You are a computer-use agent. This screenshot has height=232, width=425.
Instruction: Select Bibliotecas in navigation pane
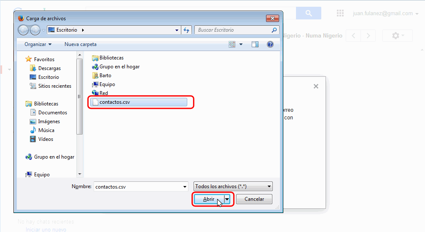42,103
